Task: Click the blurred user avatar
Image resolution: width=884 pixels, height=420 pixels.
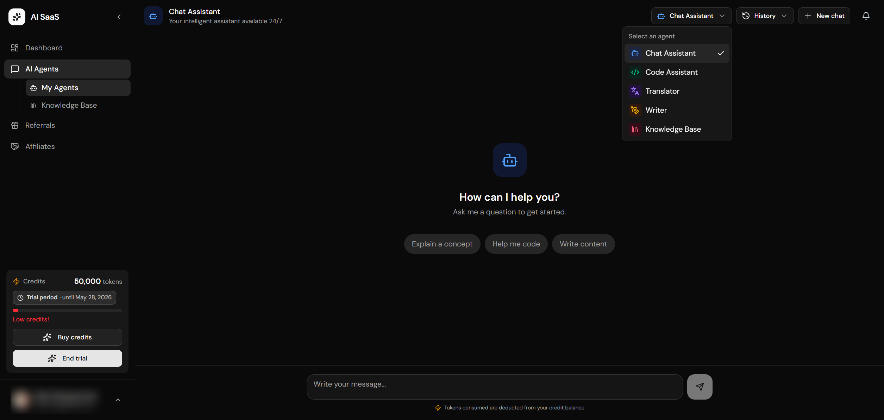Action: pyautogui.click(x=21, y=400)
